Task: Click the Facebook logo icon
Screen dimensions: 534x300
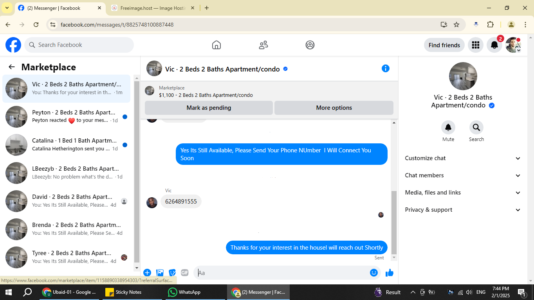Action: point(13,45)
